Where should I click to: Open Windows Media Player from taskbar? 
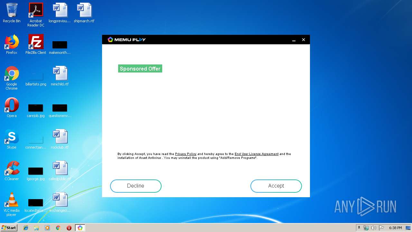47,228
